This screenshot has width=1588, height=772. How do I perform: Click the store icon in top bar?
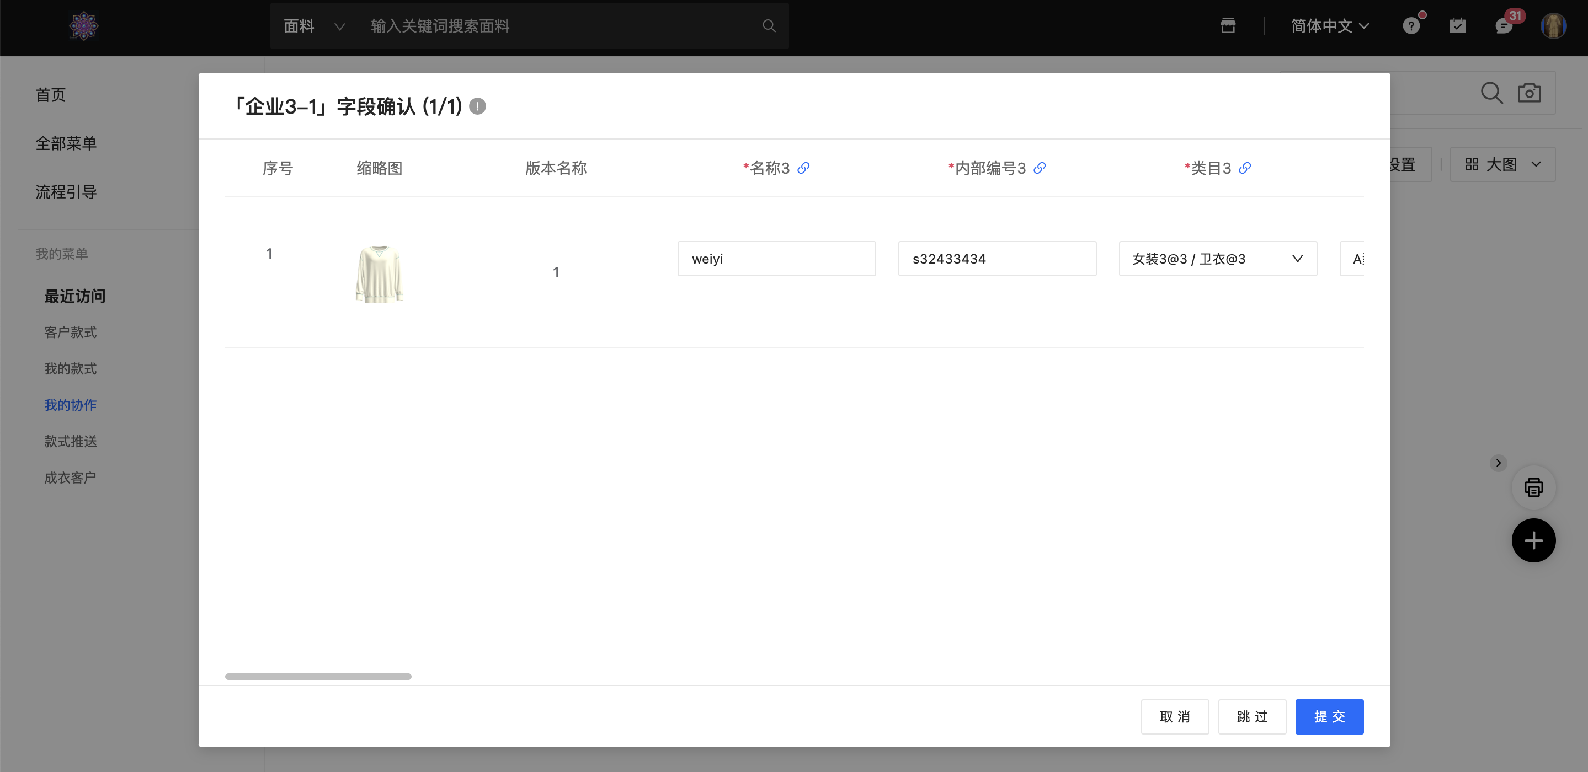(x=1227, y=26)
